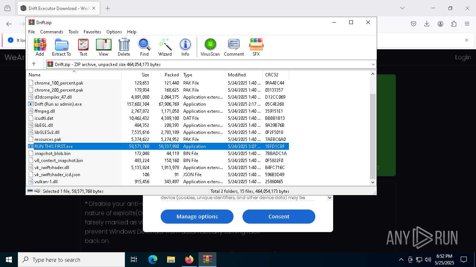
Task: Click scroll-down arrow of file list
Action: (x=373, y=182)
